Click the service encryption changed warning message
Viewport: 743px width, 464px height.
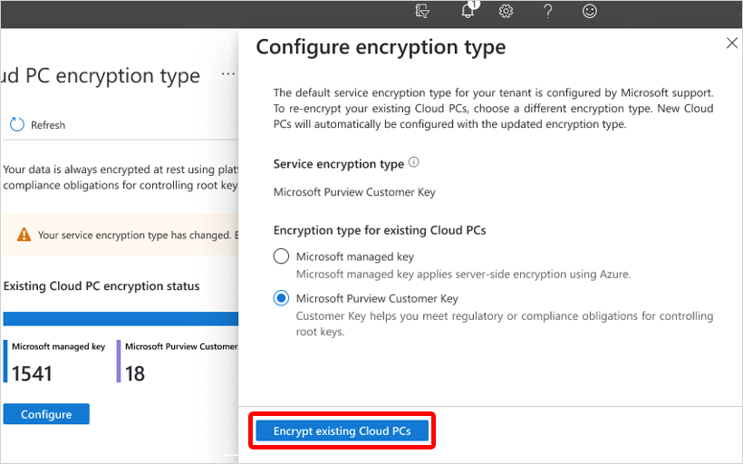point(136,236)
